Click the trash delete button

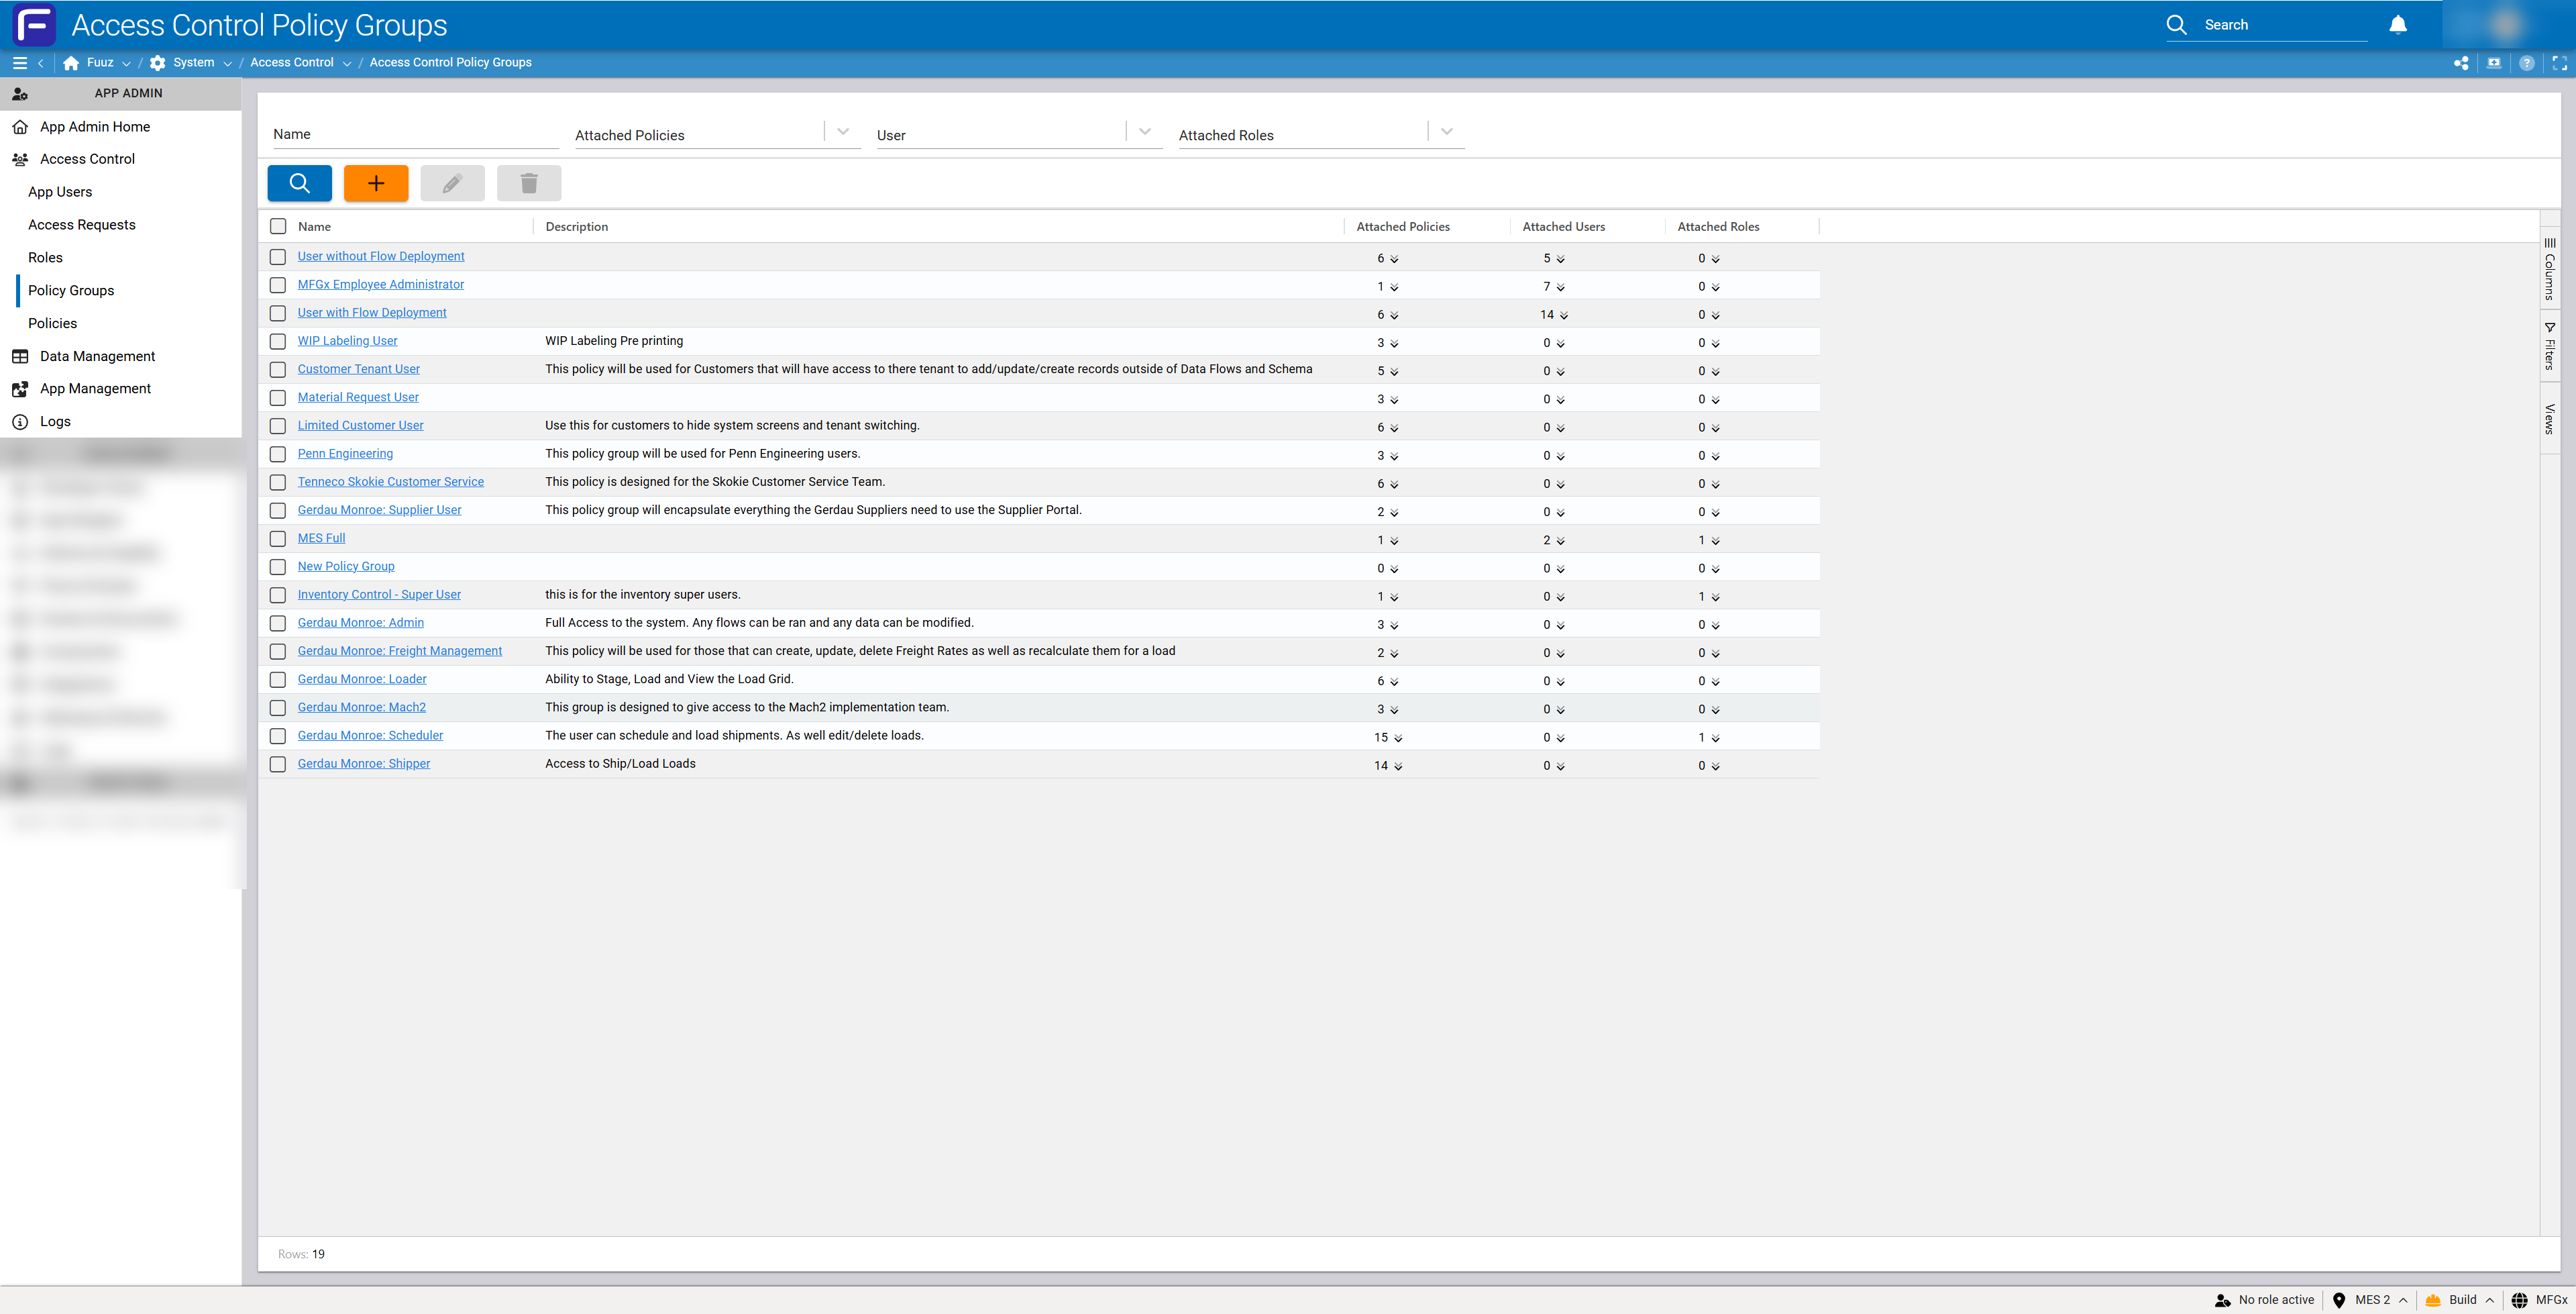click(x=529, y=183)
